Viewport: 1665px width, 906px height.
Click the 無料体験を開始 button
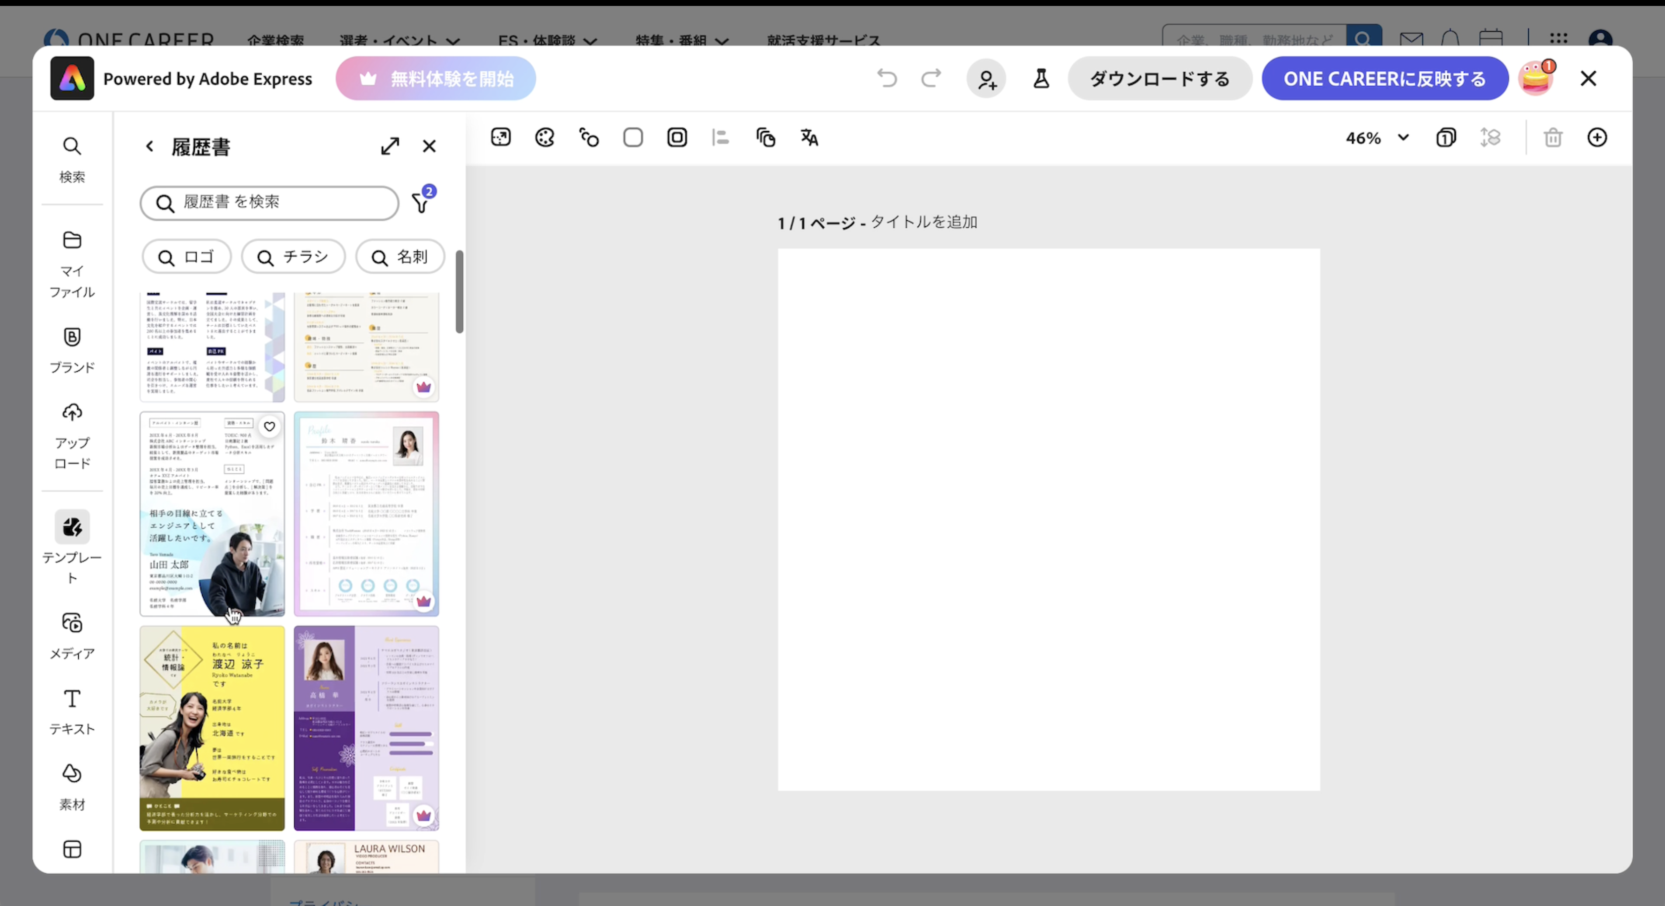pyautogui.click(x=436, y=78)
